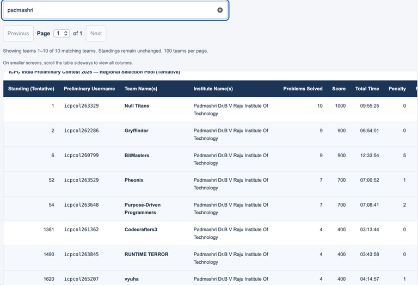Click the 'Team Name(s)' column header
418x285 pixels.
(x=141, y=89)
